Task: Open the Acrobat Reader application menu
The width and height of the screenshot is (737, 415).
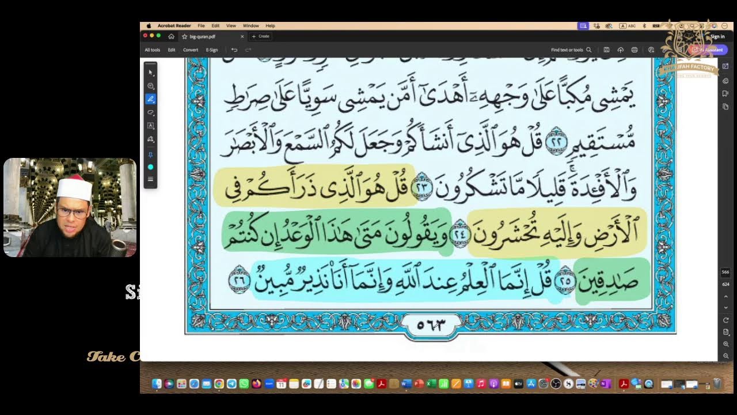Action: tap(174, 26)
